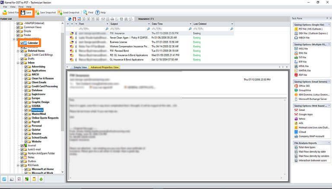Open Total item types report

click(x=305, y=147)
